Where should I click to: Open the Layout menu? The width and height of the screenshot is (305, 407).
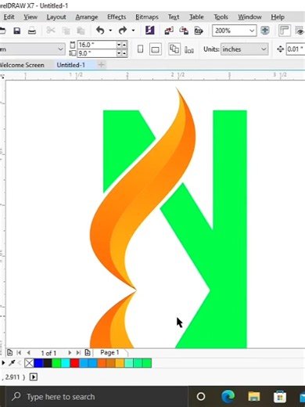point(56,17)
